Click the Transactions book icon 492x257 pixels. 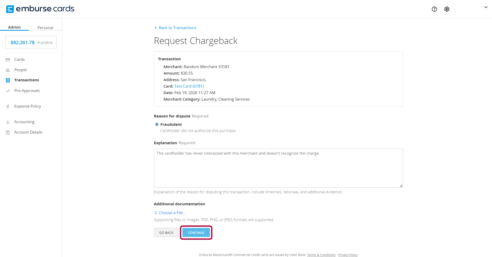[8, 80]
